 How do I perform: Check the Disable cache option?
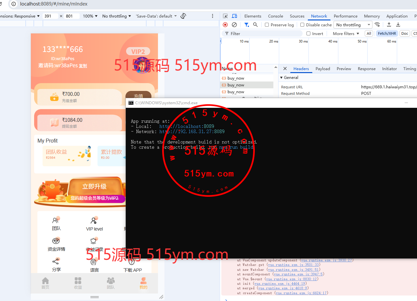tap(302, 25)
